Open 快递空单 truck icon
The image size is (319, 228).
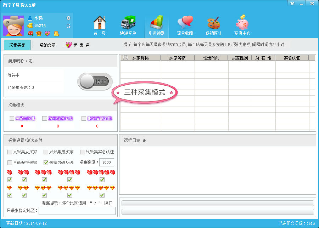(128, 25)
